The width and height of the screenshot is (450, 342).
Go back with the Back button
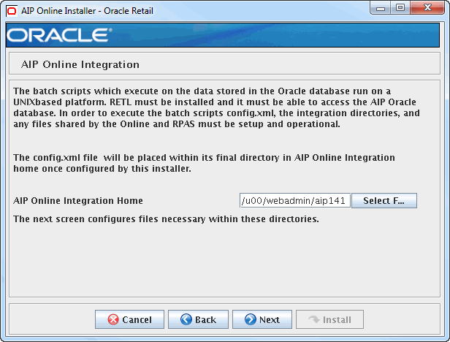(198, 319)
